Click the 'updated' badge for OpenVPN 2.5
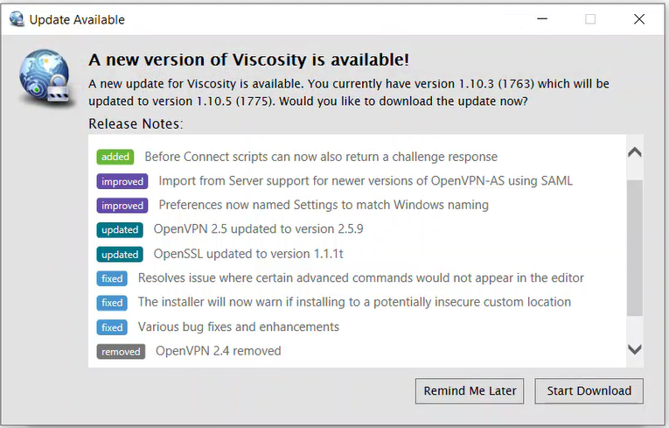669x428 pixels. [120, 230]
